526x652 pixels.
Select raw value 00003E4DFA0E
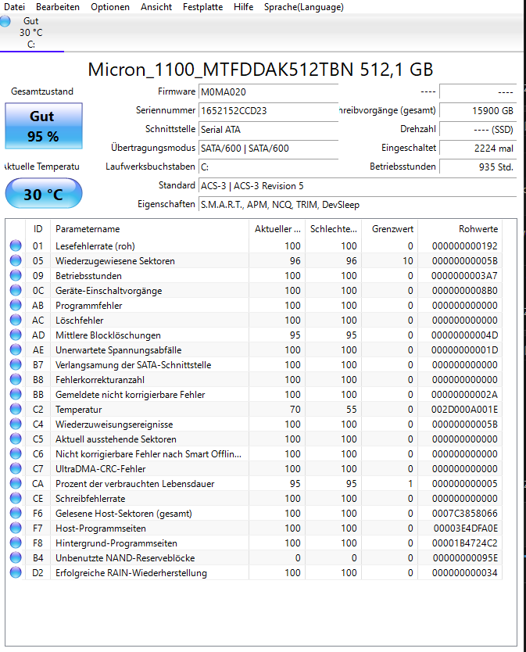click(465, 528)
